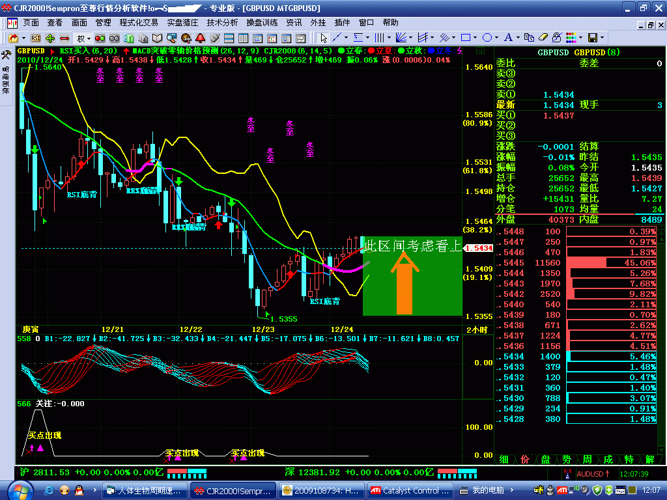Click the AUDUSD ticker in status bar
Image resolution: width=667 pixels, height=500 pixels.
593,474
